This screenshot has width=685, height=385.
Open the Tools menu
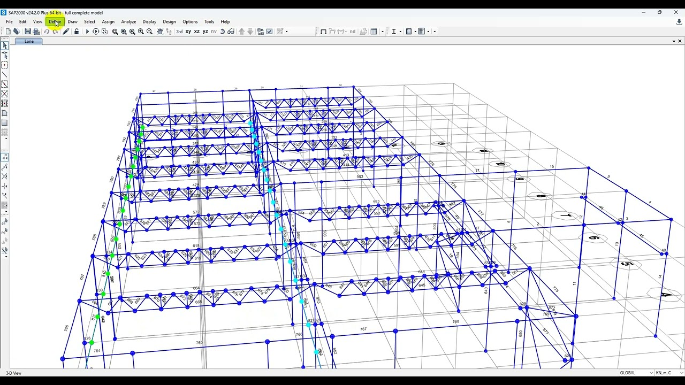pos(209,22)
